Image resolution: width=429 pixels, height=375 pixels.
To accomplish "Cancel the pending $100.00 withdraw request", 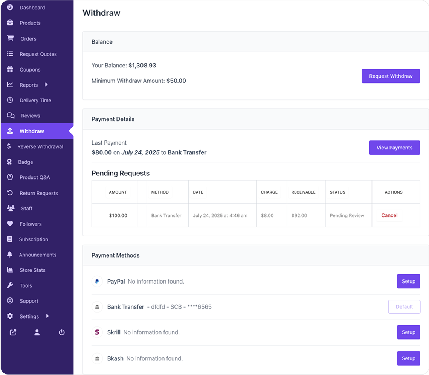I will [389, 215].
